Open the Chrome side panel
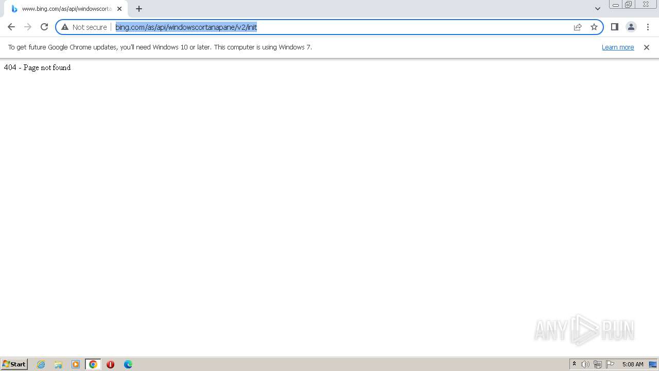Image resolution: width=659 pixels, height=371 pixels. pyautogui.click(x=615, y=27)
